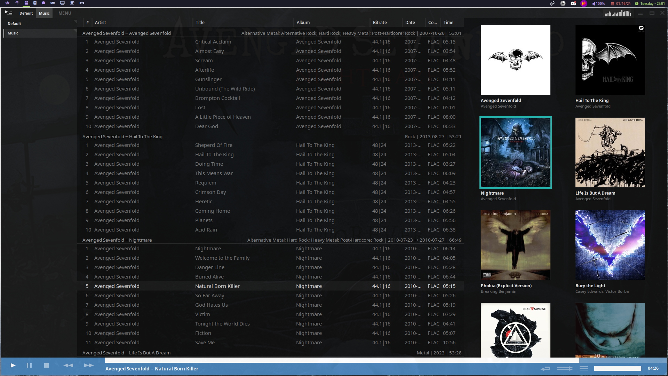Toggle the three-line playlist view icon
This screenshot has height=376, width=668.
coord(584,368)
